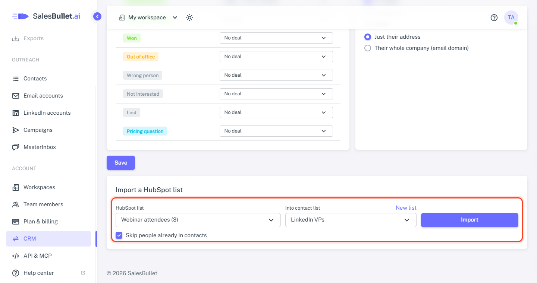Viewport: 537px width, 283px height.
Task: Open the My workspace switcher dropdown
Action: coord(148,18)
